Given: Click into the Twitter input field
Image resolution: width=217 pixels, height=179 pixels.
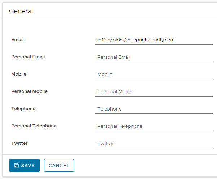Looking at the screenshot, I should click(154, 144).
